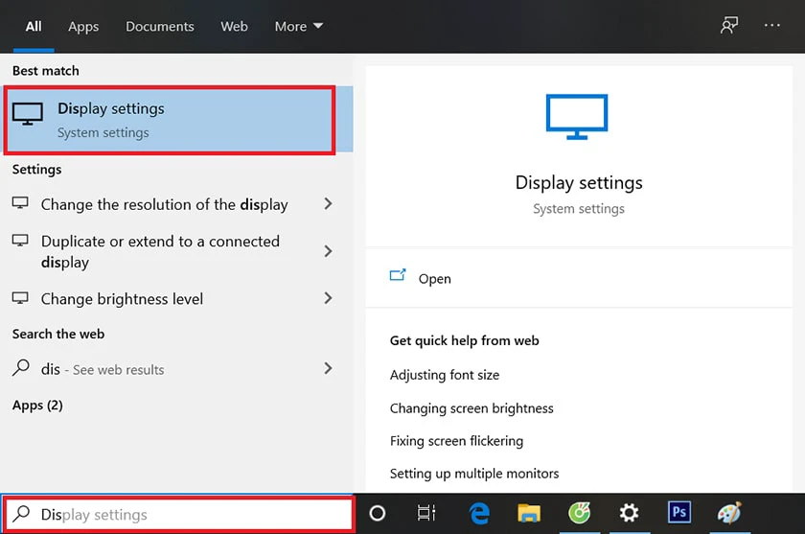Viewport: 805px width, 534px height.
Task: Click the feedback person icon
Action: tap(729, 25)
